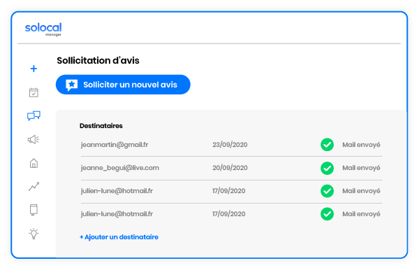Click the green check for jeanmartin@gmail.fr

327,145
